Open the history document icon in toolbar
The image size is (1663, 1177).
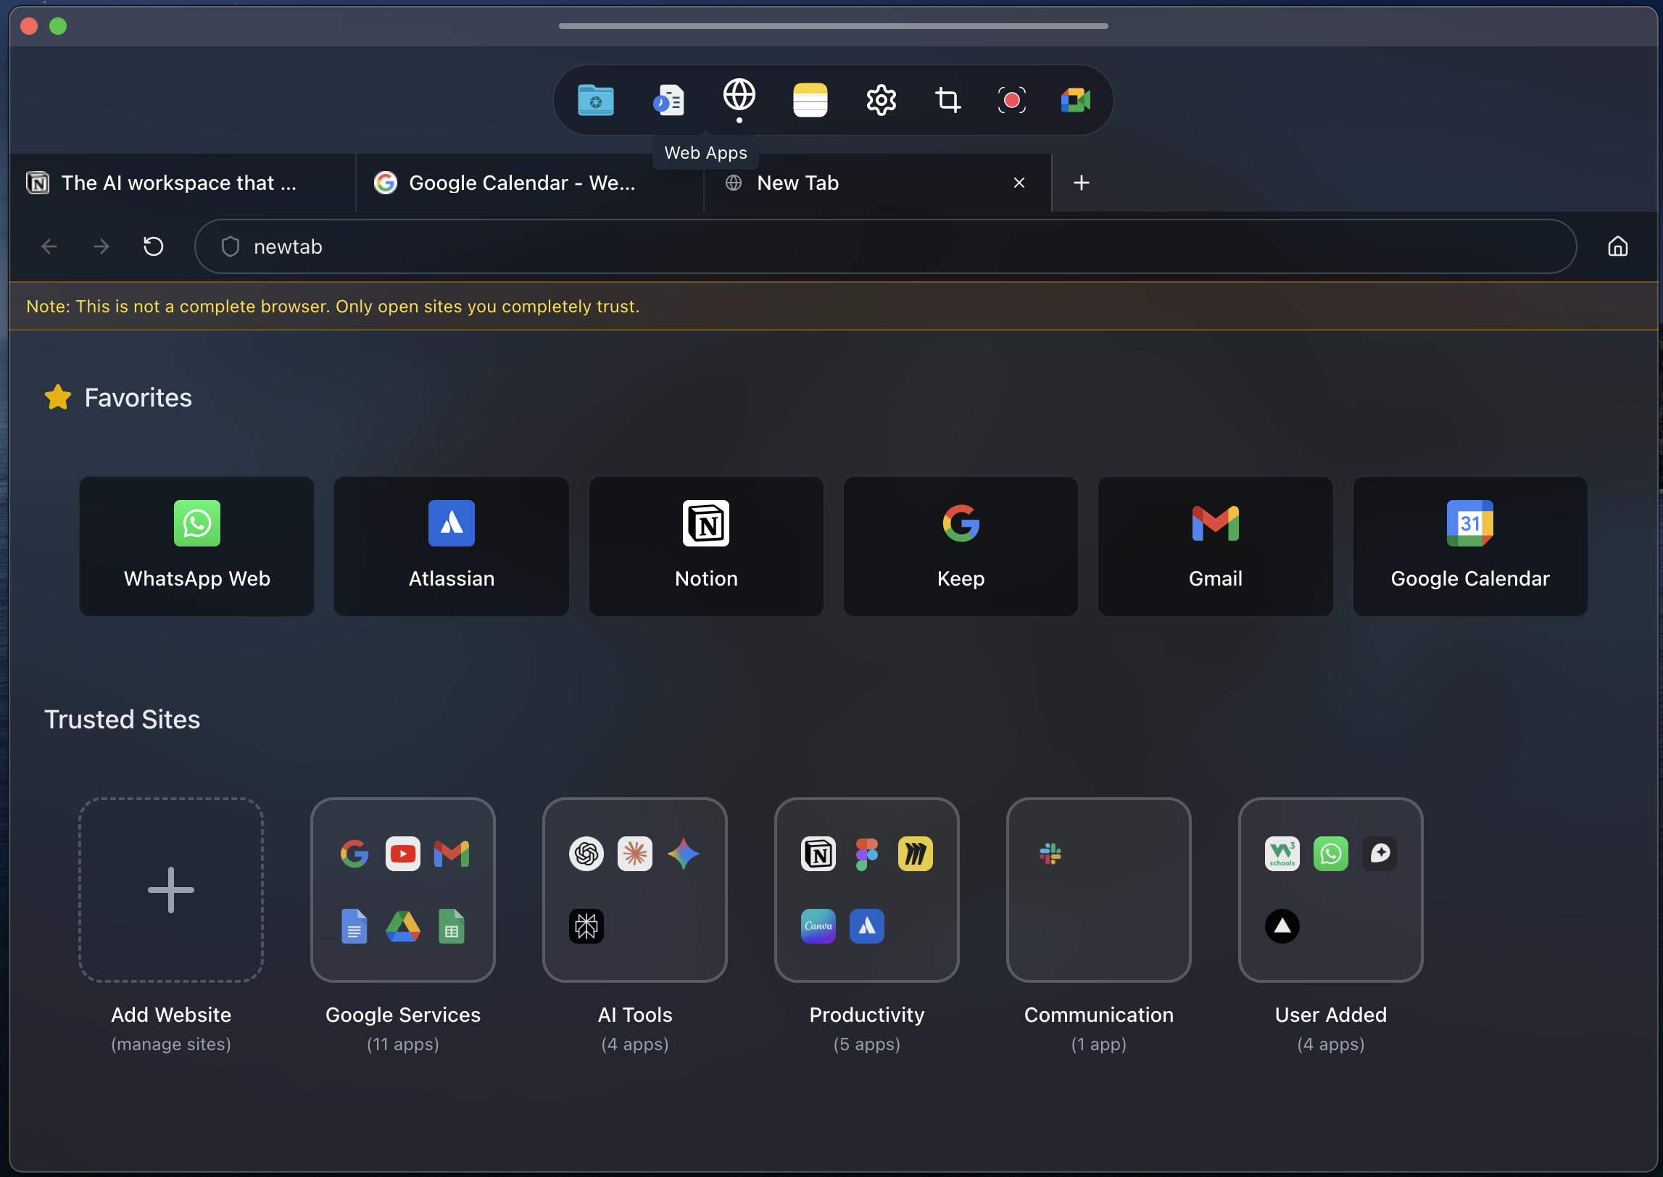point(668,99)
